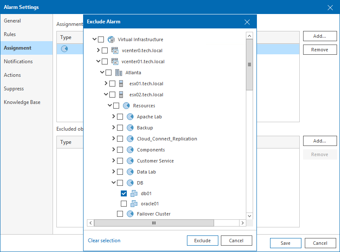Switch to the Knowledge Base tab
The height and width of the screenshot is (252, 340).
22,102
